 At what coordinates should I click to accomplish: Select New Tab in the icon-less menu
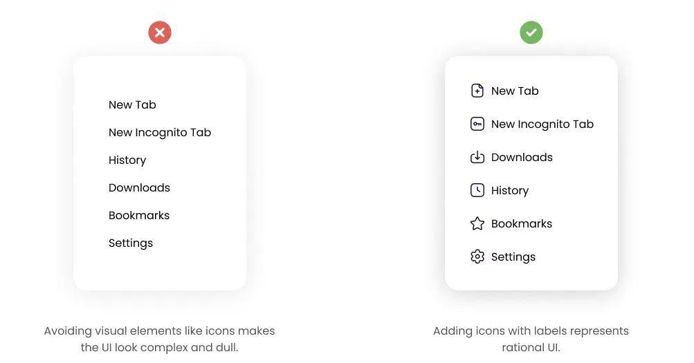pos(132,105)
